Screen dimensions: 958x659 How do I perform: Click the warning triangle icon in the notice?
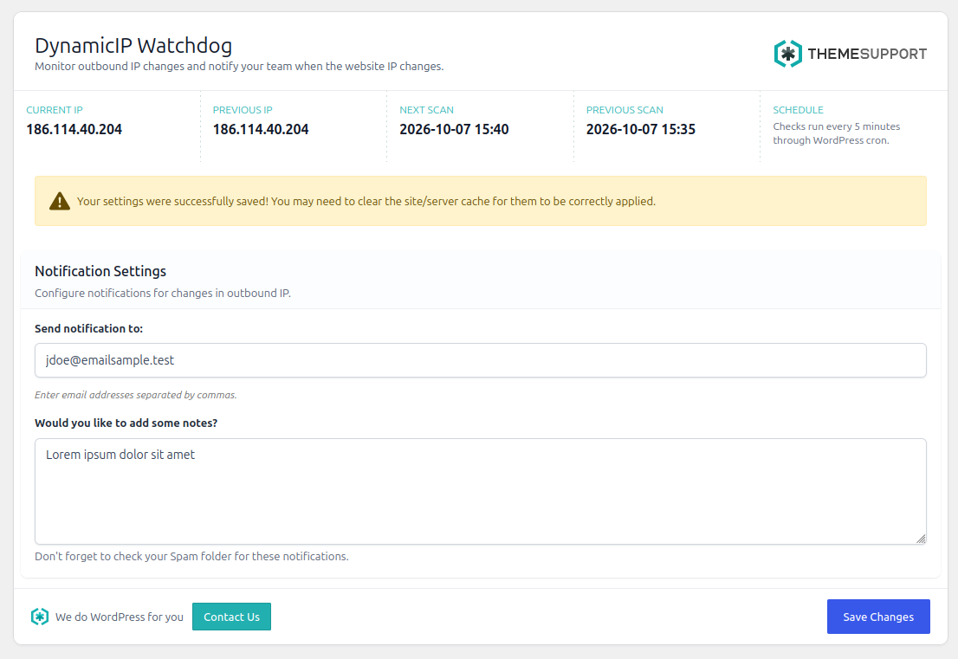click(59, 201)
